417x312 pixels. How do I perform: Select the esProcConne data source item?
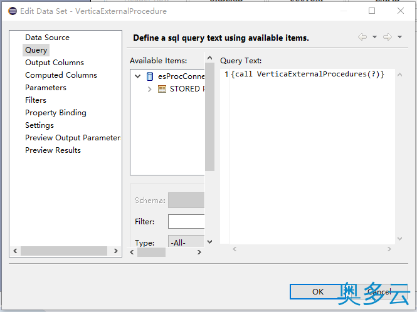pyautogui.click(x=181, y=76)
